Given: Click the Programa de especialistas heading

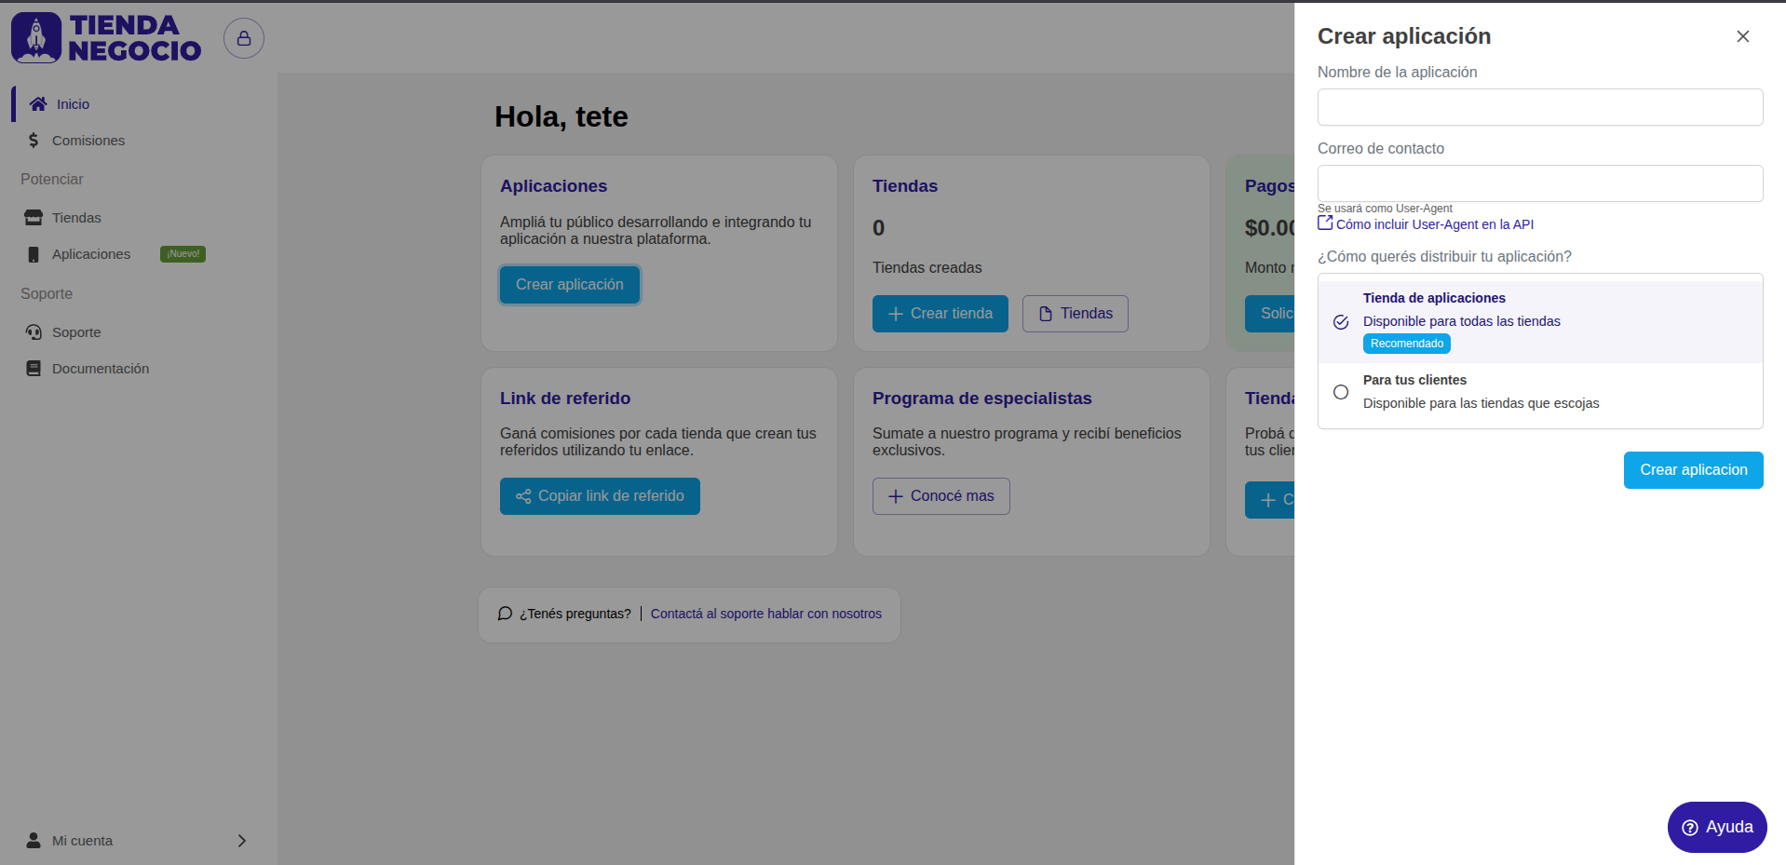Looking at the screenshot, I should click(x=981, y=399).
